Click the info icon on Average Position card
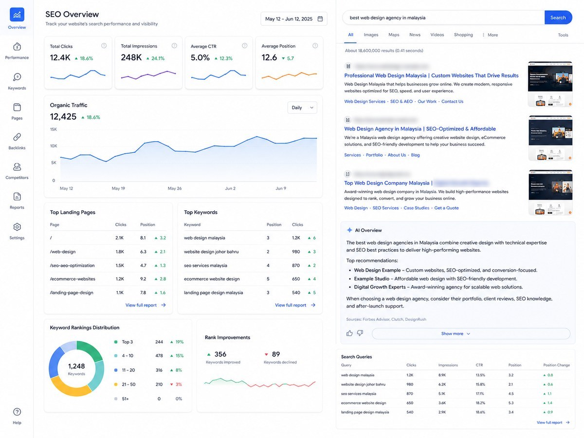The width and height of the screenshot is (584, 438). 315,46
